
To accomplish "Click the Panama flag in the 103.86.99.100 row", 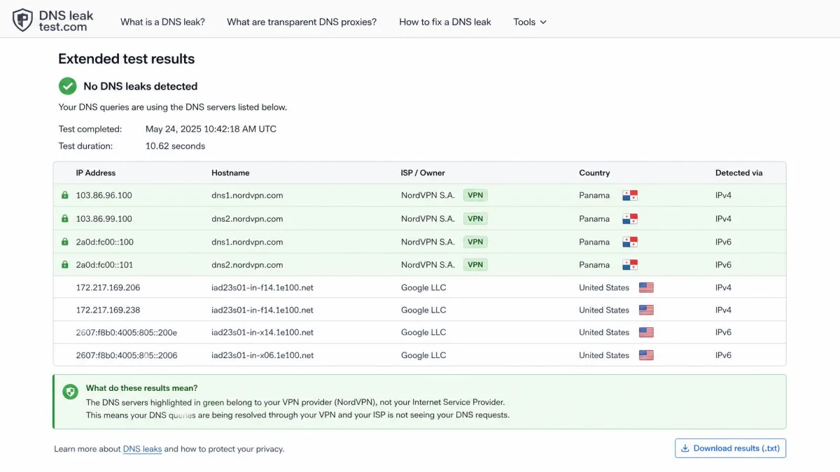I will point(630,219).
